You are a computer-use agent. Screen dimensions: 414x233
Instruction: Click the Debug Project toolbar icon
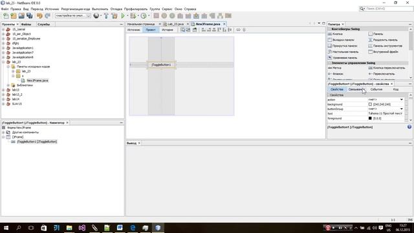133,16
